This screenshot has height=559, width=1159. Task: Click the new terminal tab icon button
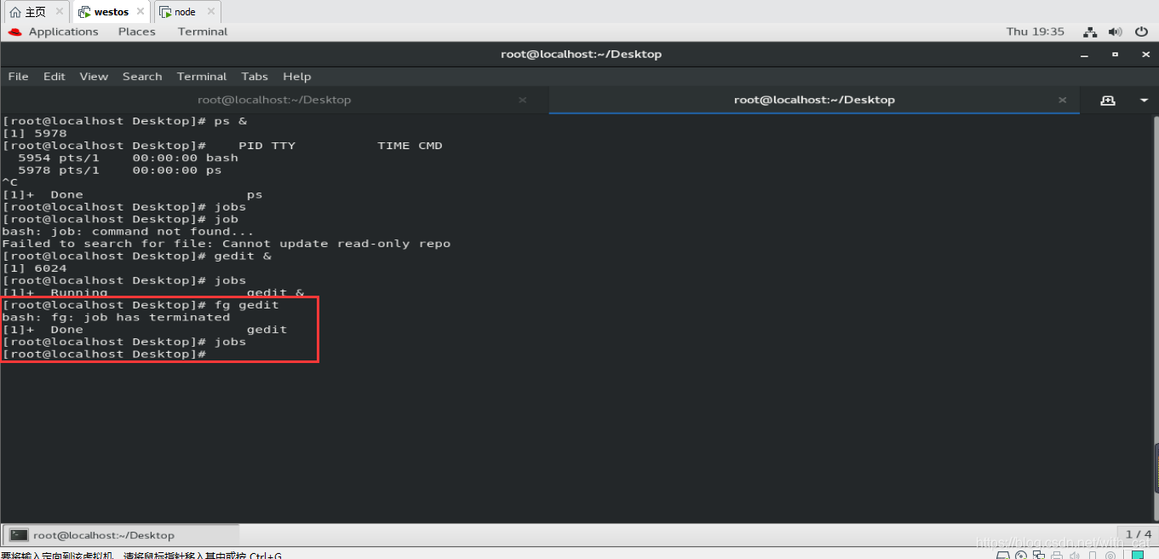click(x=1107, y=100)
